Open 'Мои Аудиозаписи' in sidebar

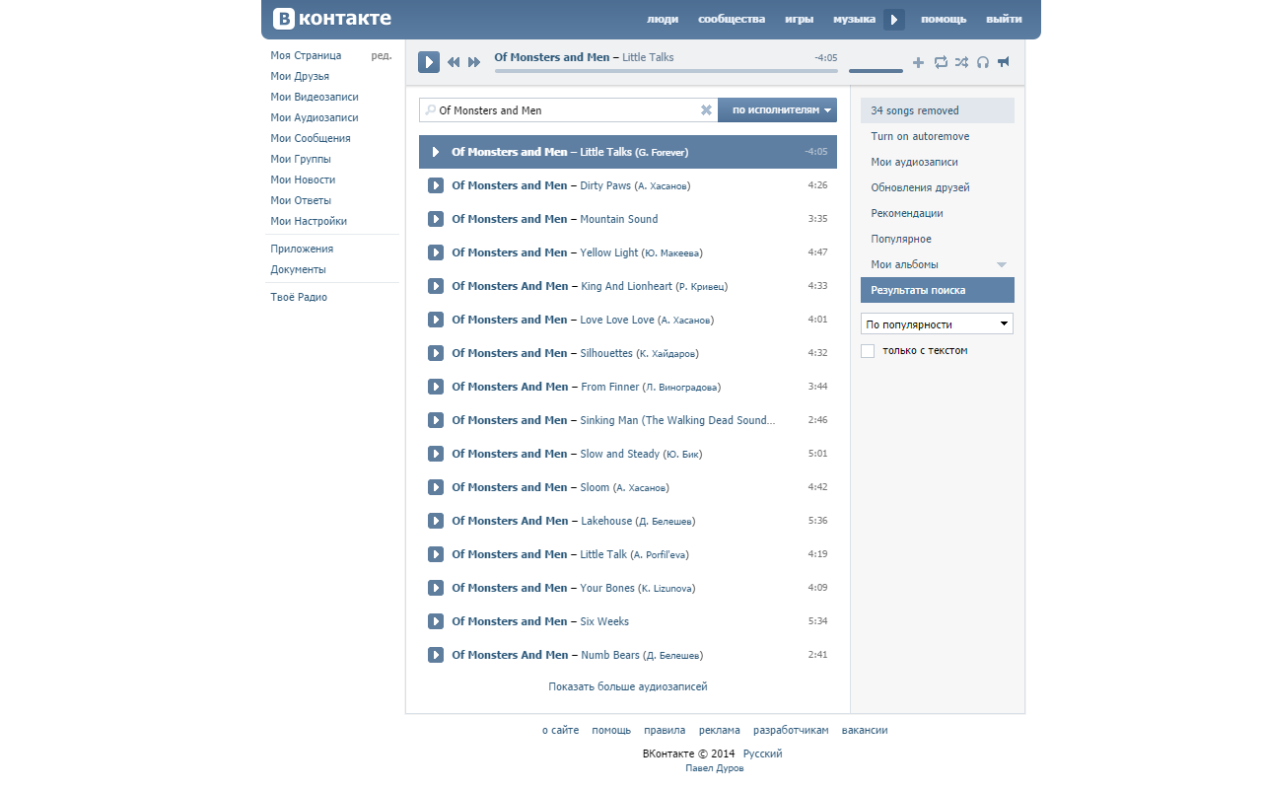315,117
